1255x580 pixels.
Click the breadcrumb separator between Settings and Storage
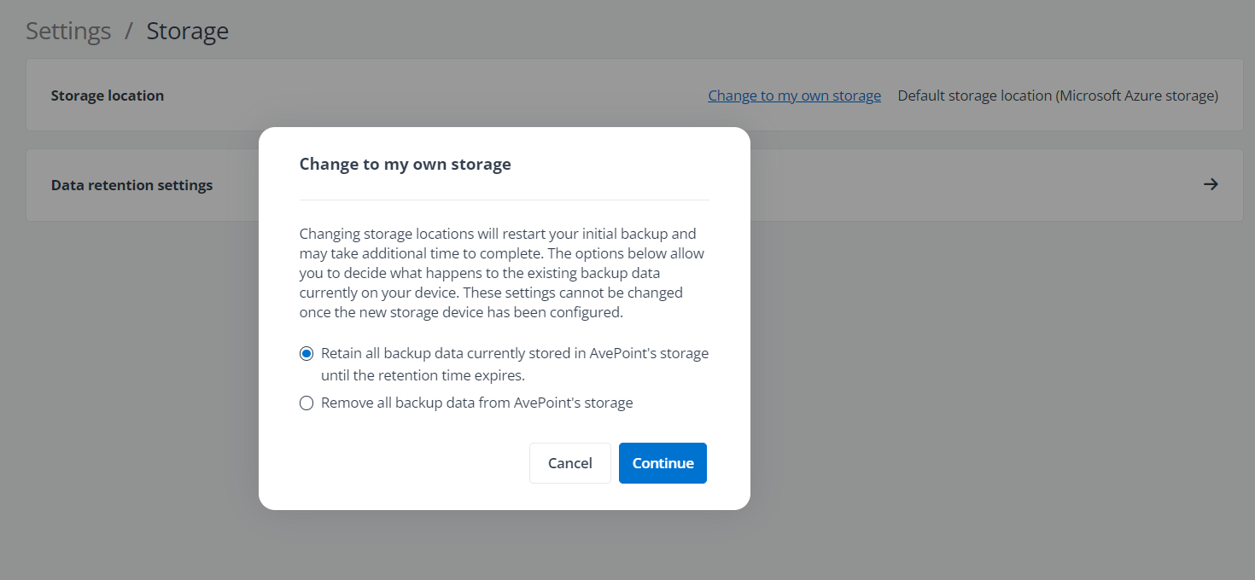coord(130,31)
